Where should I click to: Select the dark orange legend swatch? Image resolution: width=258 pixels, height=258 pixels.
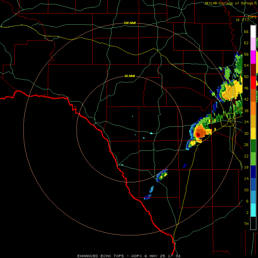[253, 95]
